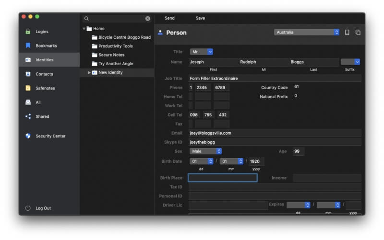Select the Secure Notes folder row

coord(117,55)
